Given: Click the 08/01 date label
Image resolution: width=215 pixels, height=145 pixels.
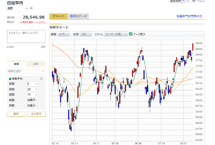Looking at the screenshot, I should point(183,143).
